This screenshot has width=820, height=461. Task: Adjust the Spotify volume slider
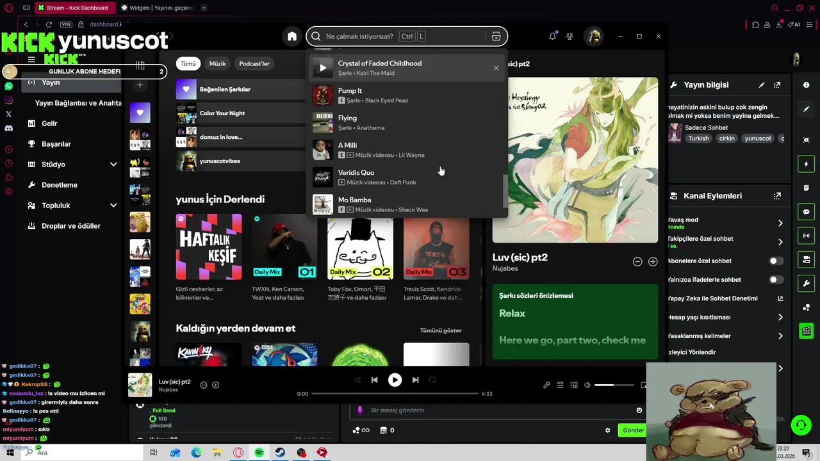pyautogui.click(x=614, y=385)
